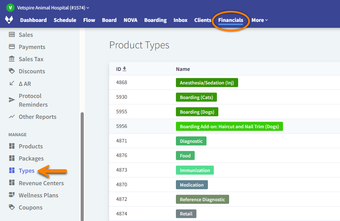Open Protocol Reminders via arrow icon

12,100
